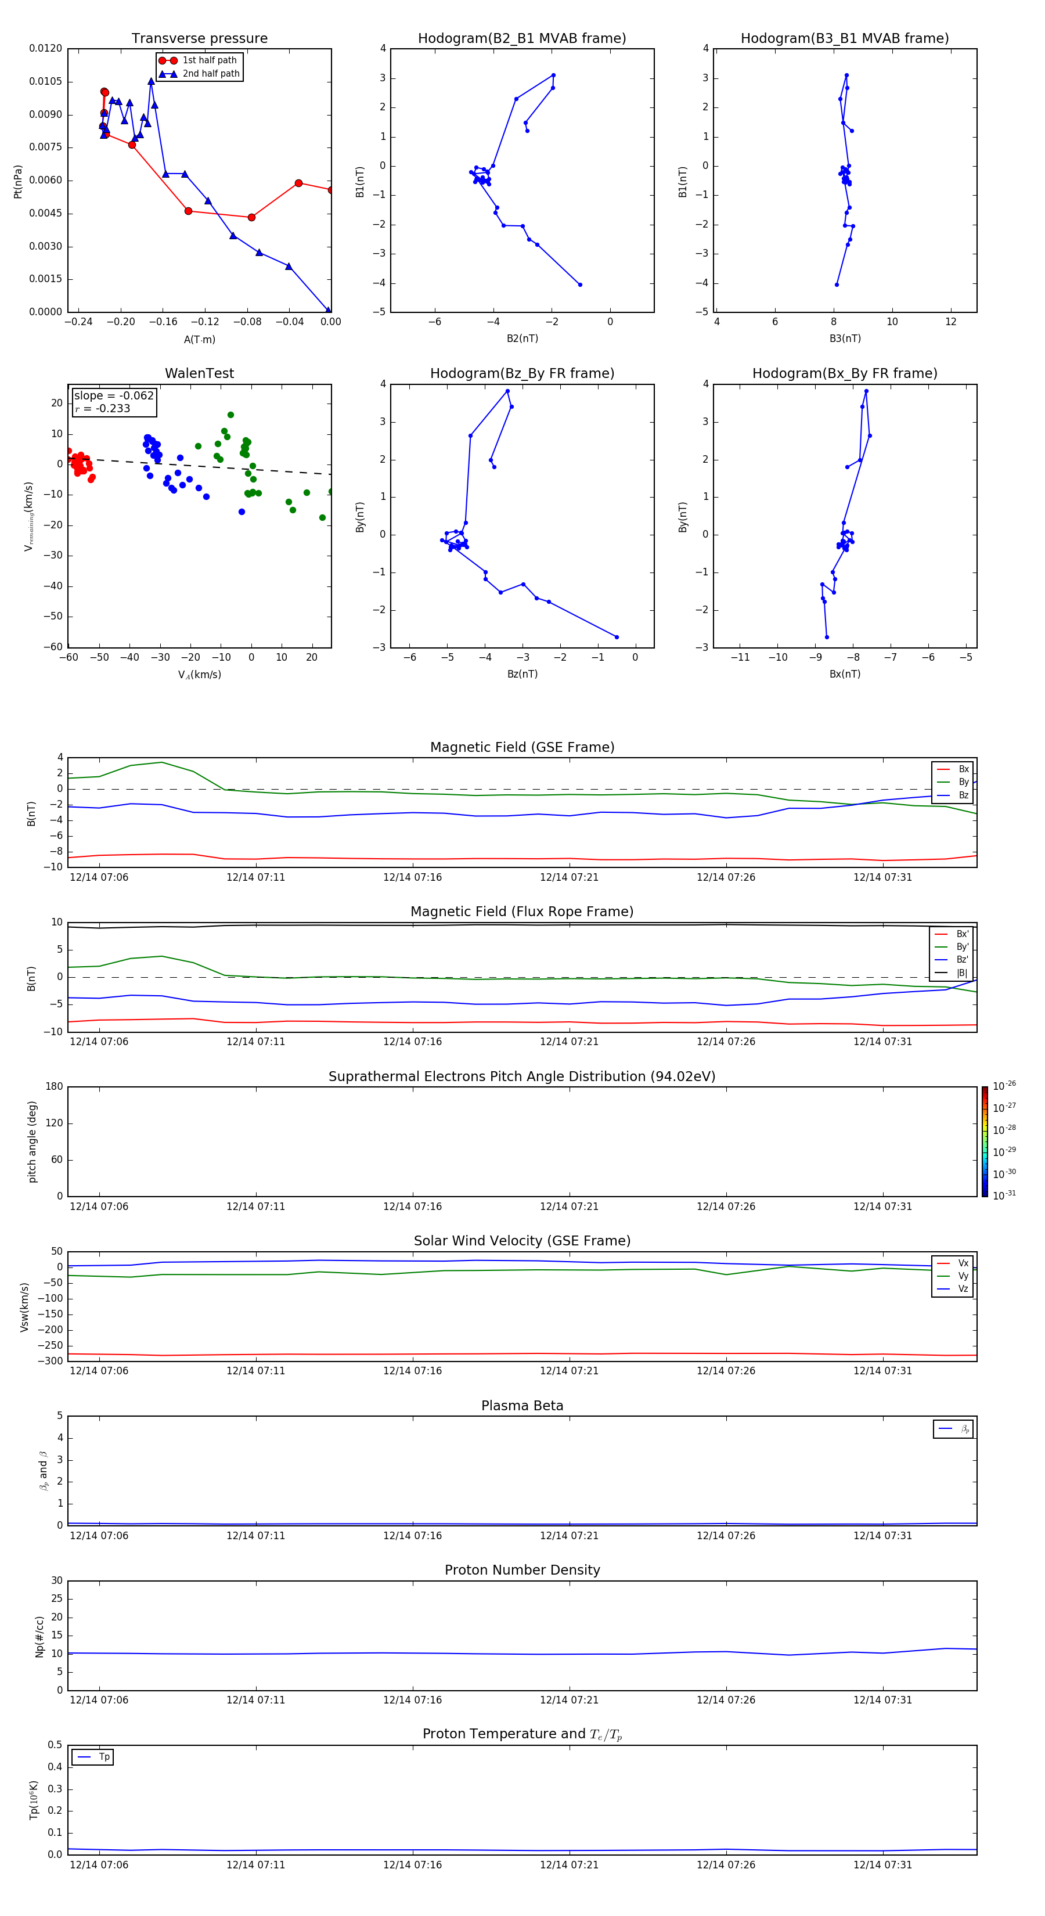Image resolution: width=1045 pixels, height=1916 pixels.
Task: Click the beta_p legend box in Plasma Beta
Action: coord(953,1429)
